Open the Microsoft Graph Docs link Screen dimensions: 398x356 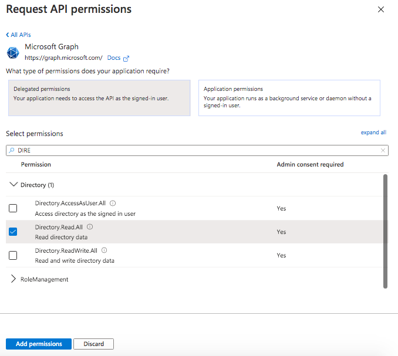click(114, 58)
